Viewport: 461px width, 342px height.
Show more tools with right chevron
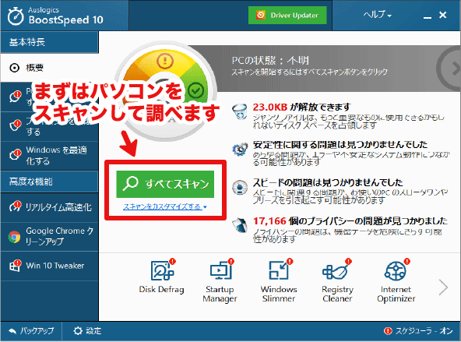pyautogui.click(x=443, y=287)
